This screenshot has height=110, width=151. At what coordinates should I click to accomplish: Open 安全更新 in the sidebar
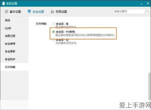[x=14, y=51]
